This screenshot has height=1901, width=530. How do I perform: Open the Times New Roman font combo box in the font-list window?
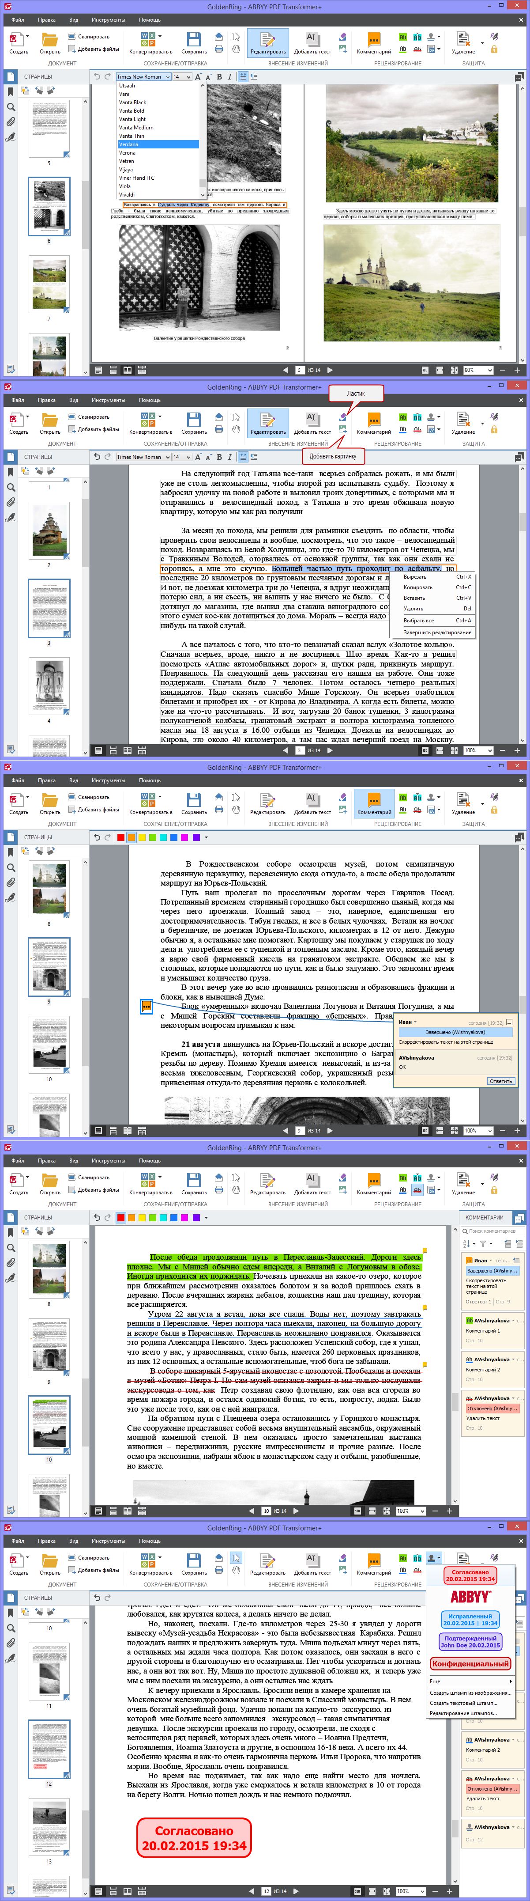143,77
